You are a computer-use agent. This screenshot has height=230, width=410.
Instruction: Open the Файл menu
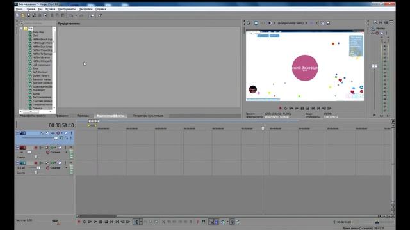[x=19, y=9]
